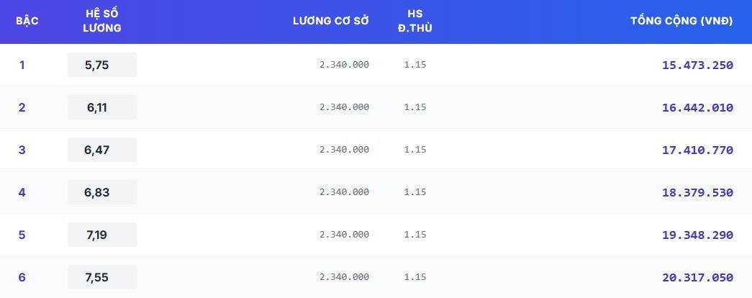The width and height of the screenshot is (752, 298).
Task: Select the salary coefficient field showing 6,11
Action: pyautogui.click(x=101, y=107)
